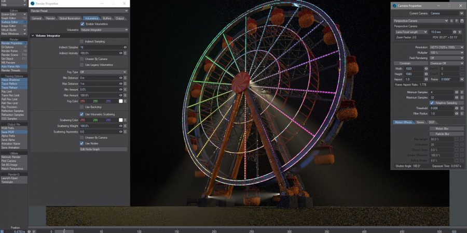This screenshot has width=467, height=233.
Task: Disable the Enable Volumetrics checkbox
Action: [82, 24]
